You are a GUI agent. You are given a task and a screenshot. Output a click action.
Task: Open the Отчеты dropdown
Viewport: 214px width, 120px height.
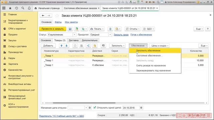click(132, 29)
